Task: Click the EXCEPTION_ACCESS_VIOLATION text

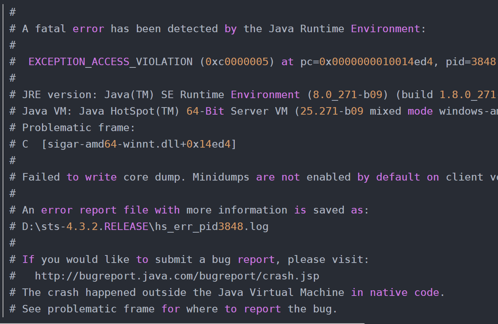Action: (x=110, y=62)
